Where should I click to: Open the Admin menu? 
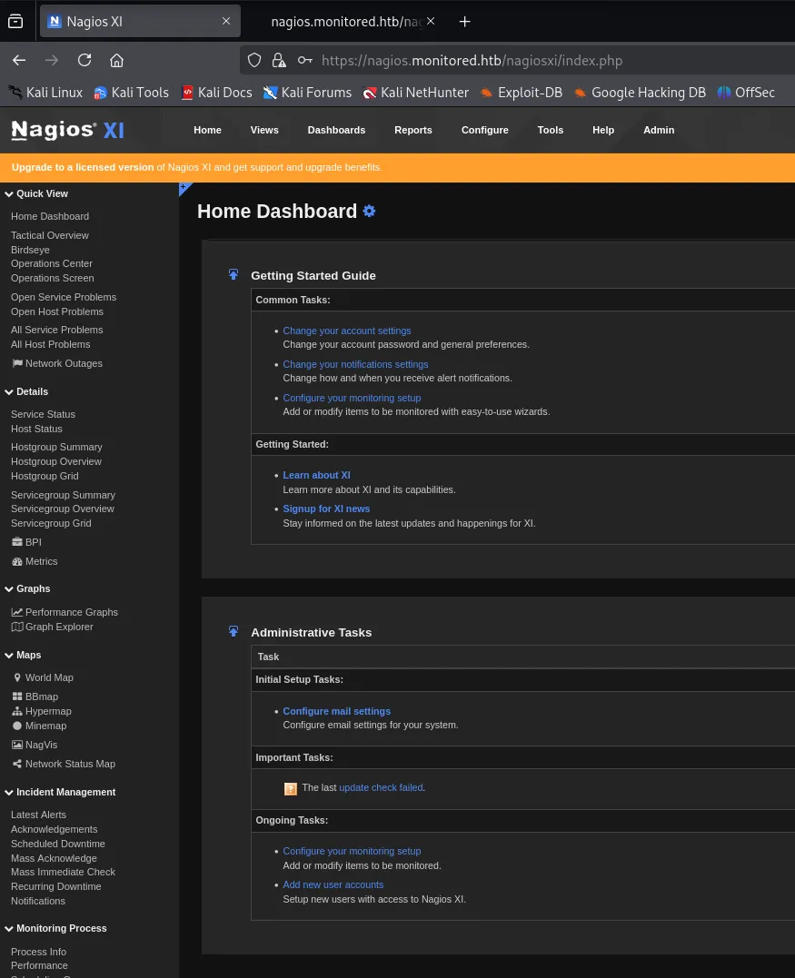659,130
